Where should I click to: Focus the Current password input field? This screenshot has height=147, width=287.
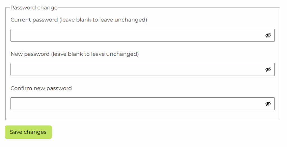[x=135, y=35]
